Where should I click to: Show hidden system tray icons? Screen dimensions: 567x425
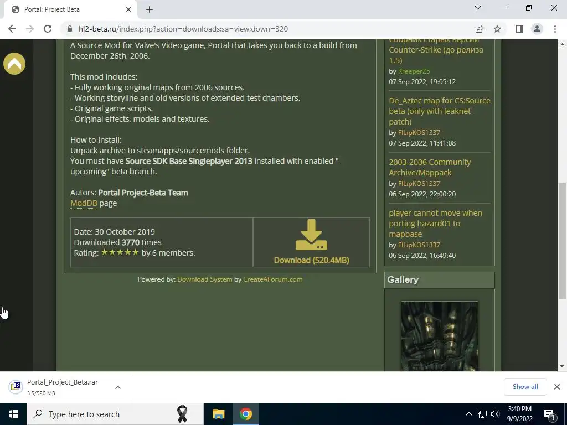[x=468, y=414]
